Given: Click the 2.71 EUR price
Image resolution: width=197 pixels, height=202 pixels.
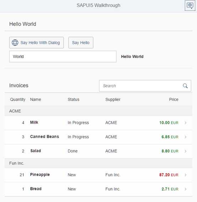Looking at the screenshot, I should coord(170,189).
